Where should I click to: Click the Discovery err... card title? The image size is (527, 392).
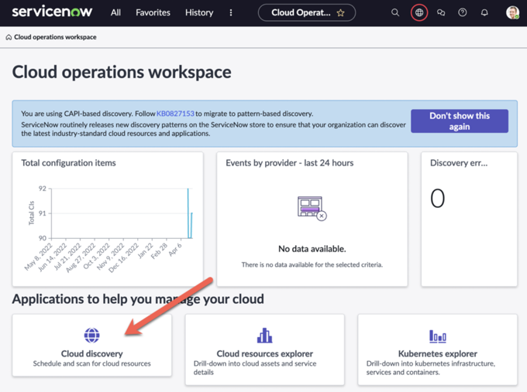459,163
